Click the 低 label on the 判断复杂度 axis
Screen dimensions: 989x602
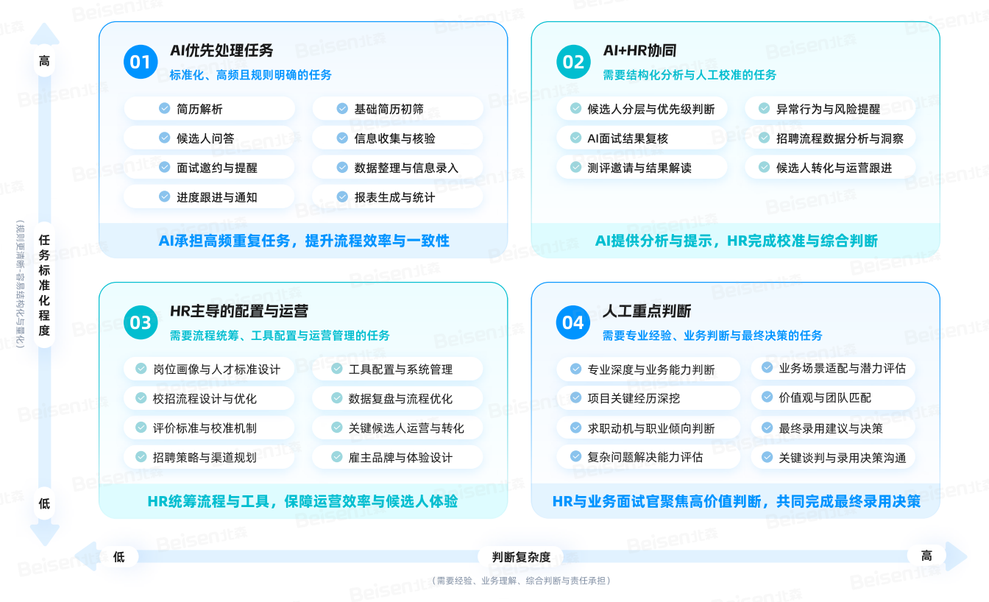click(x=119, y=556)
